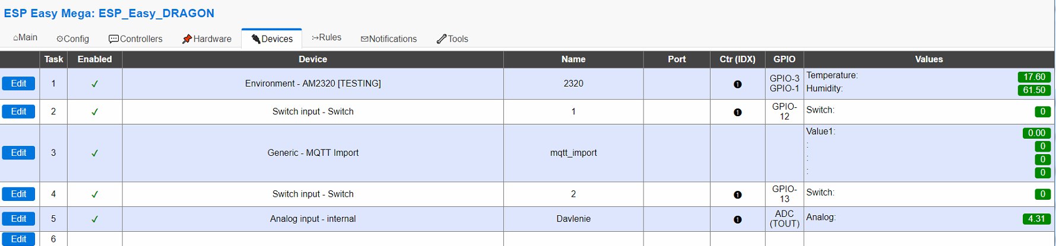Screen dimensions: 1056x246
Task: Go to the Rules tab
Action: (x=326, y=37)
